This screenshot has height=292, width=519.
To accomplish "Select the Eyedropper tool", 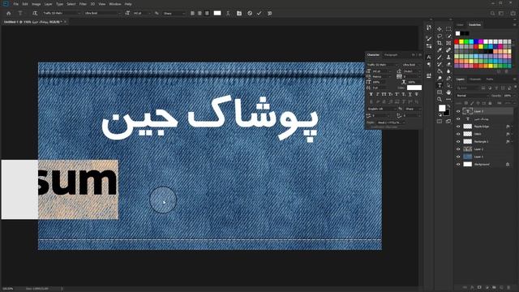I will (x=440, y=50).
